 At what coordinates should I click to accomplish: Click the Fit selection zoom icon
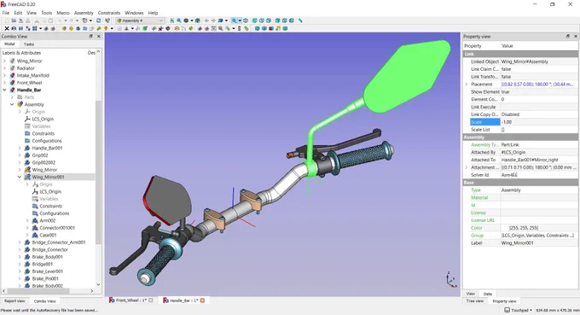pyautogui.click(x=179, y=20)
